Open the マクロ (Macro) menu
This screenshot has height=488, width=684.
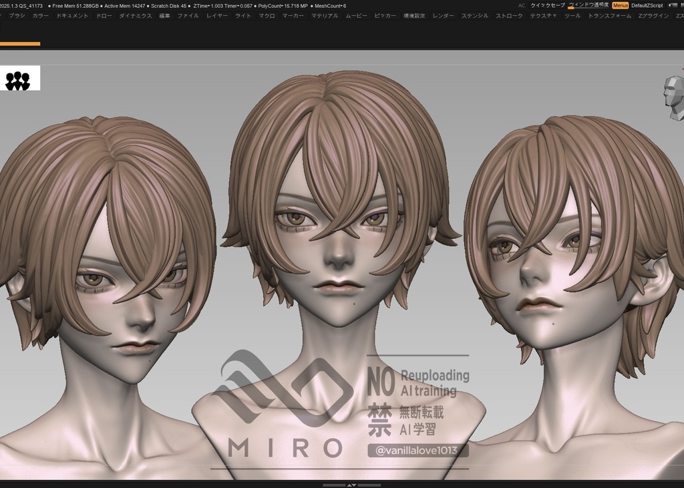(x=267, y=16)
